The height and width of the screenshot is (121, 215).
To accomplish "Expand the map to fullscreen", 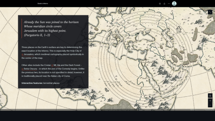I will [210, 12].
